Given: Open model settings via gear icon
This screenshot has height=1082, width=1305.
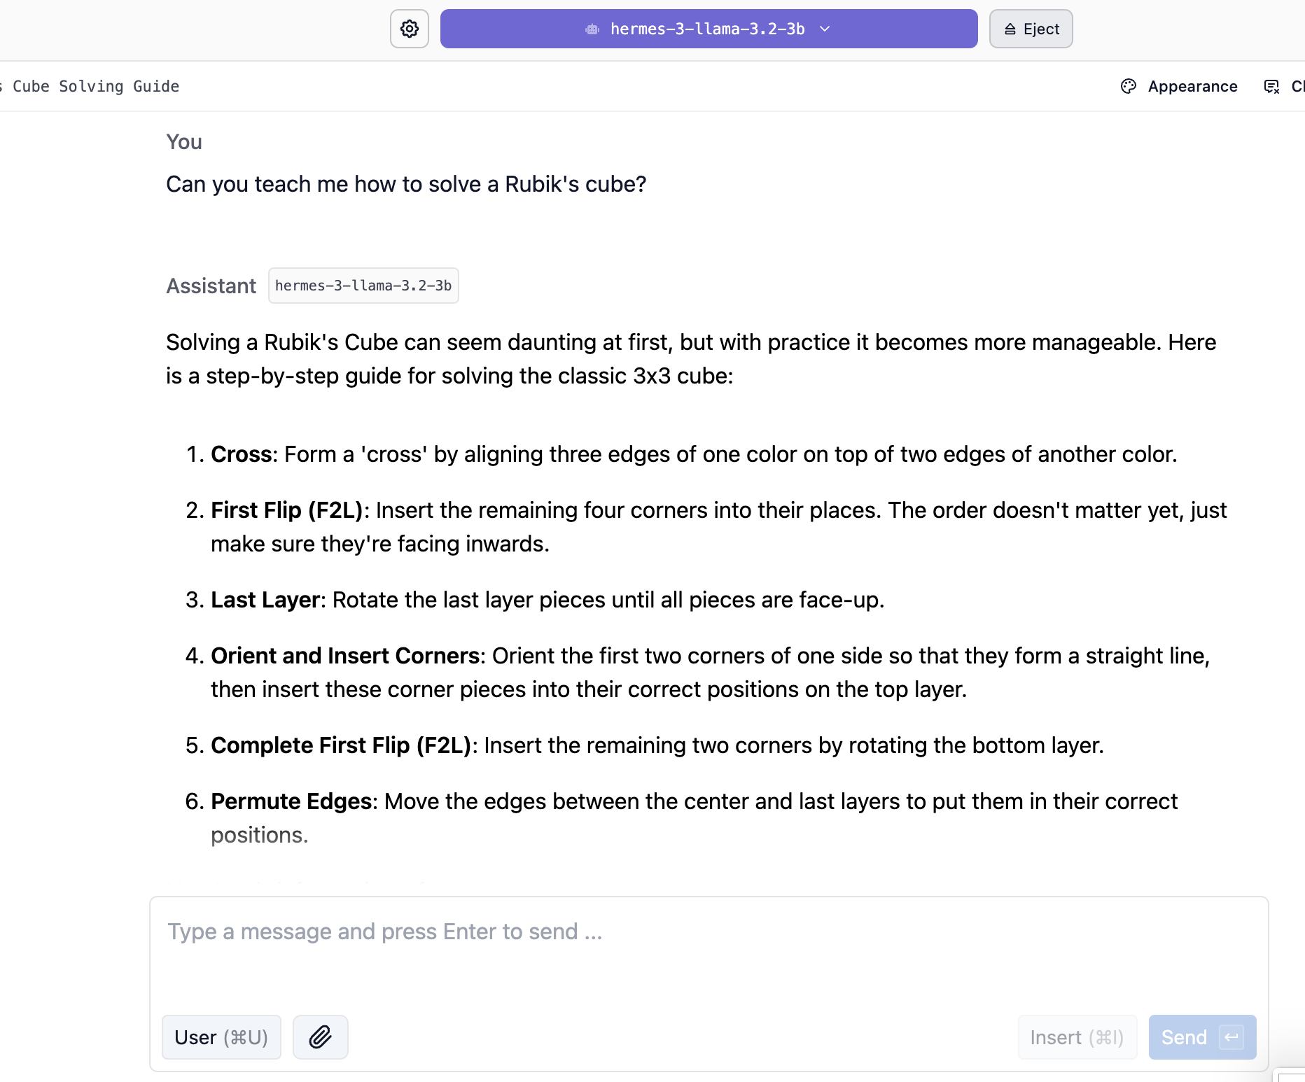Looking at the screenshot, I should coord(410,29).
